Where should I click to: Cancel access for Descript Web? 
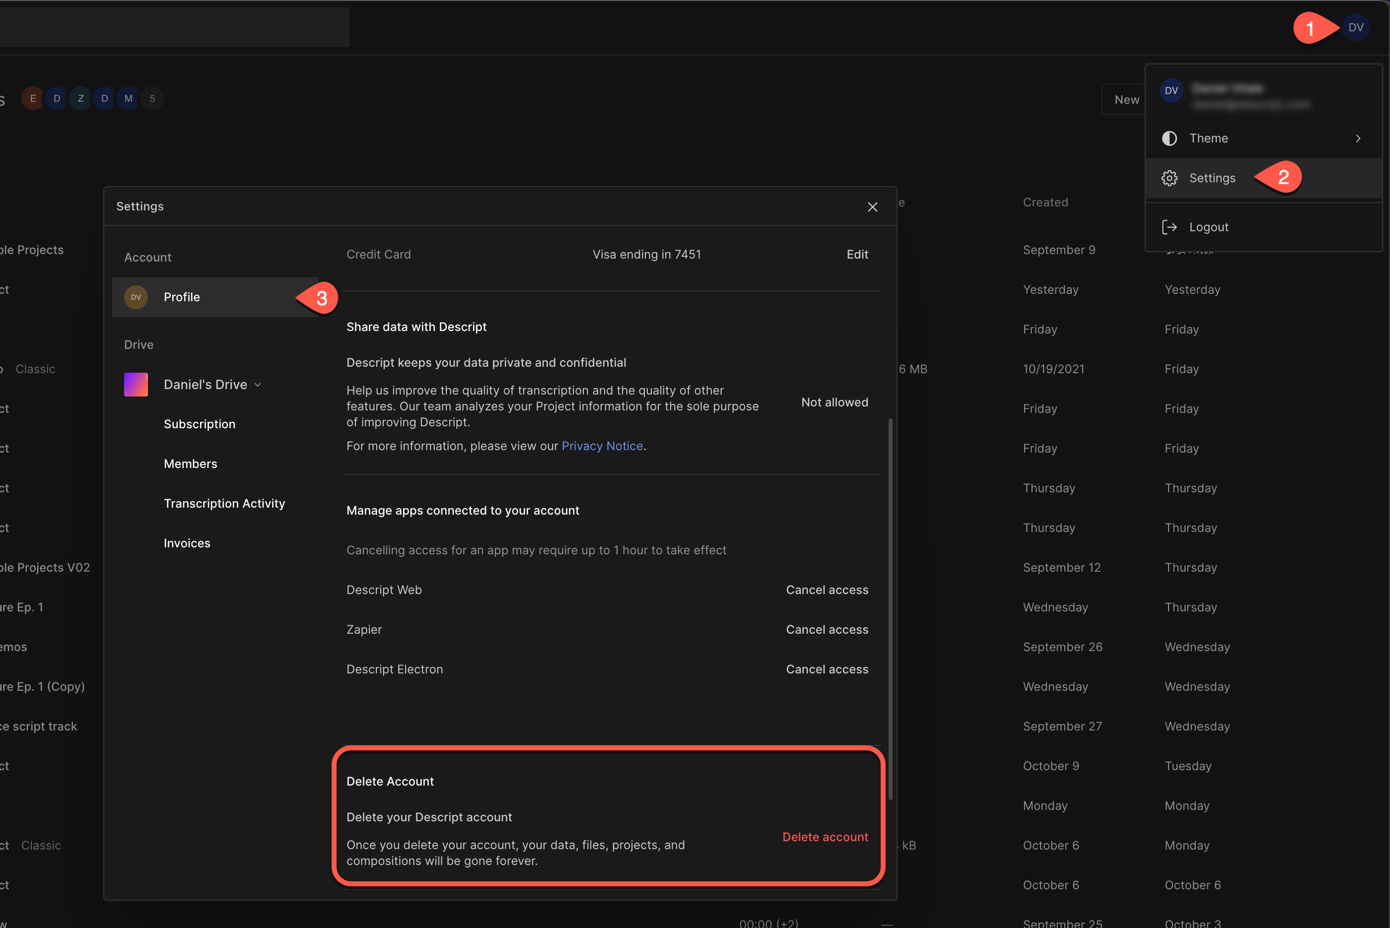click(x=828, y=590)
